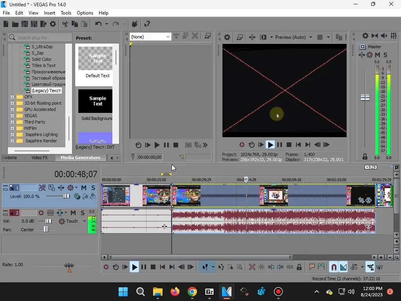The width and height of the screenshot is (401, 301).
Task: Toggle Enable Snapping magnet icon
Action: click(x=334, y=267)
